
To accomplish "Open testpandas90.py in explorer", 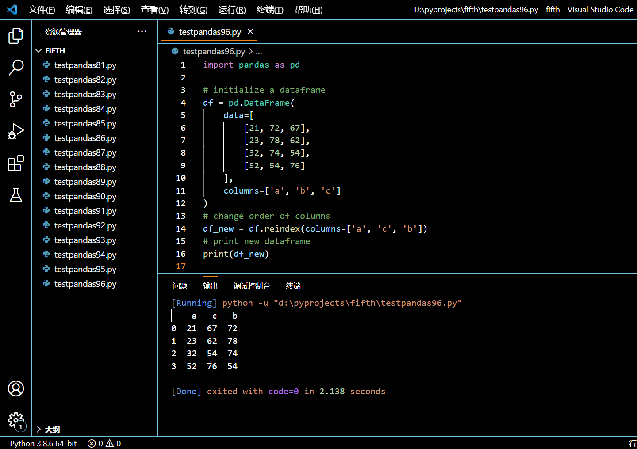I will [x=95, y=196].
